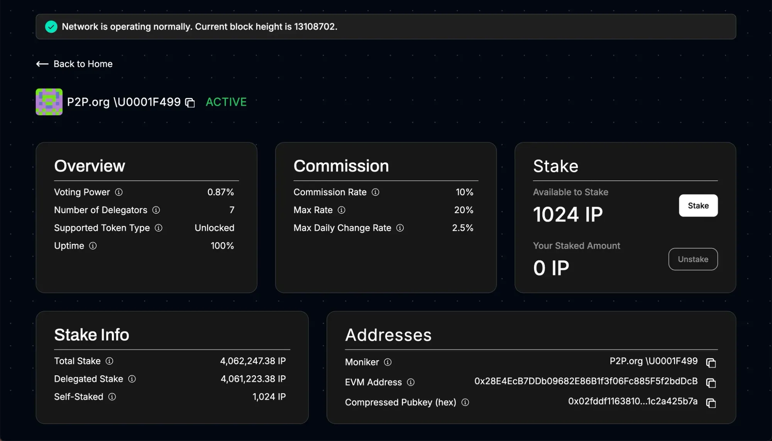The height and width of the screenshot is (441, 772).
Task: Click info icon next to Number of Delegators
Action: point(156,210)
